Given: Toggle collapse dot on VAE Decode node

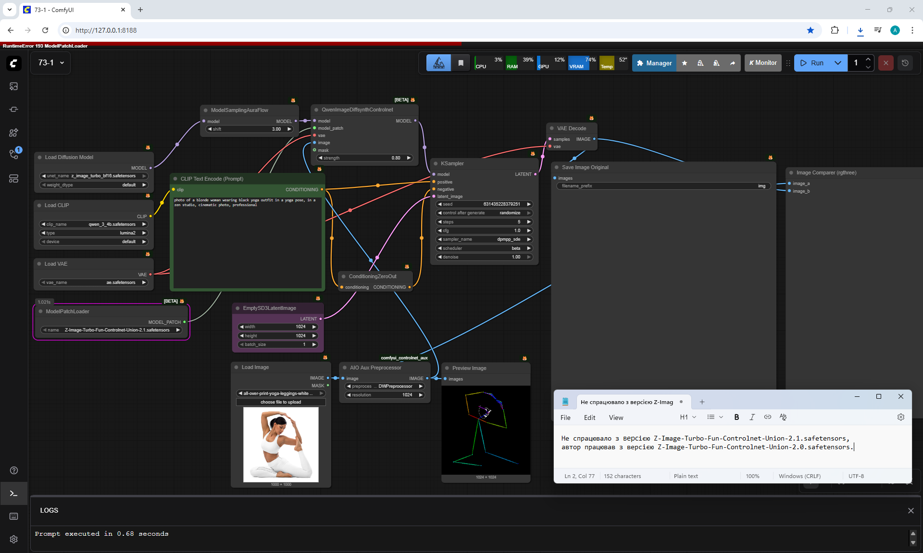Looking at the screenshot, I should 551,128.
